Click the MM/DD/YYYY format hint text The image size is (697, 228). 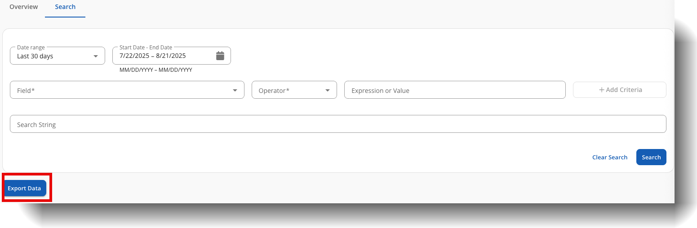[156, 70]
